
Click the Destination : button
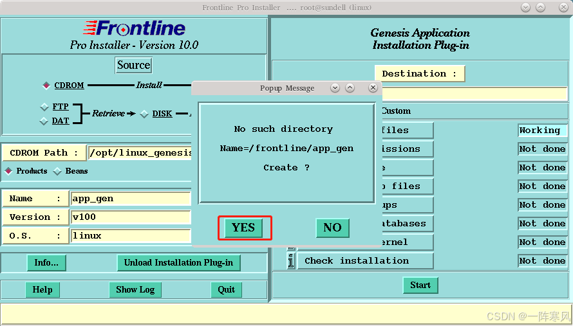[x=420, y=74]
